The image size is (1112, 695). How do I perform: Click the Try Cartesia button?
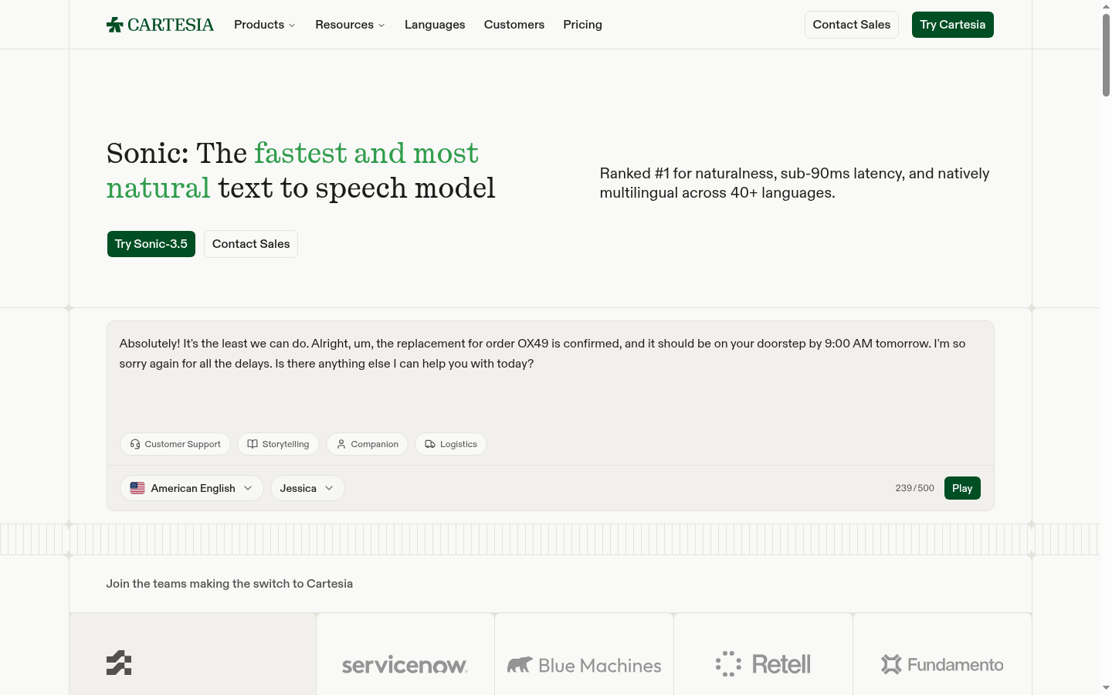[953, 25]
